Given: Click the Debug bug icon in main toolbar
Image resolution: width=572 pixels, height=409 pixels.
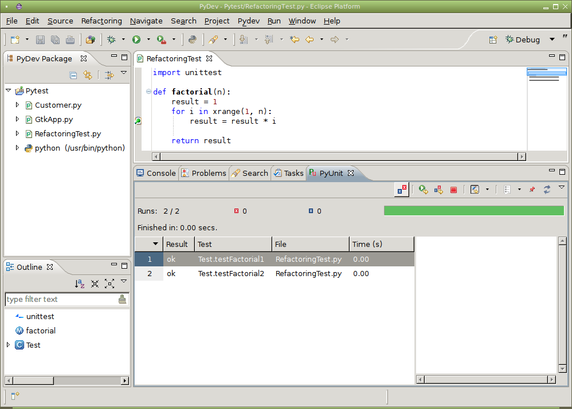Looking at the screenshot, I should pos(112,40).
